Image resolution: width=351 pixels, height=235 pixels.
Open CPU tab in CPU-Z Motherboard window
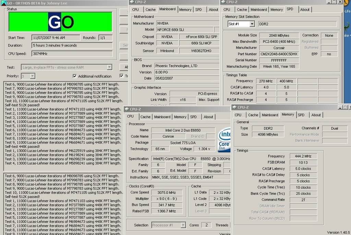pos(135,10)
